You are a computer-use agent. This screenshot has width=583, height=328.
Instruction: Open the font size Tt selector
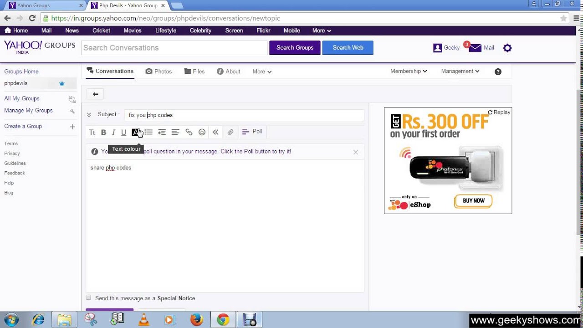click(x=92, y=132)
